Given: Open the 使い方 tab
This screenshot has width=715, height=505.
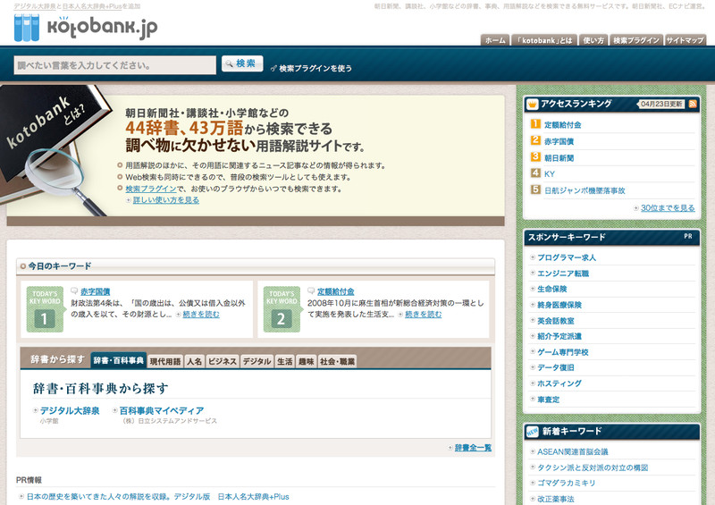Looking at the screenshot, I should tap(593, 40).
